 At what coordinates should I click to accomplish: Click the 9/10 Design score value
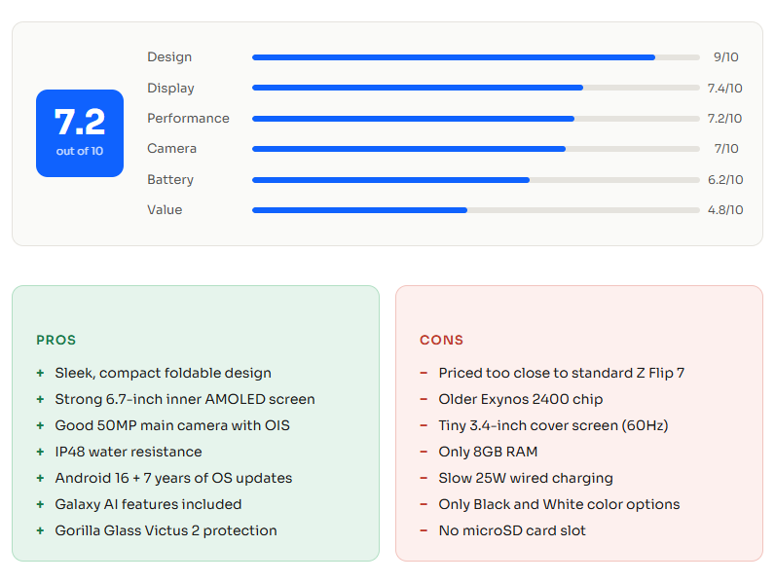click(725, 57)
